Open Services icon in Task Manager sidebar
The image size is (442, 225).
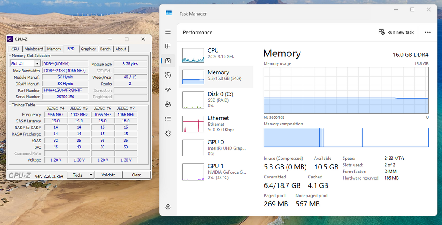pyautogui.click(x=168, y=133)
